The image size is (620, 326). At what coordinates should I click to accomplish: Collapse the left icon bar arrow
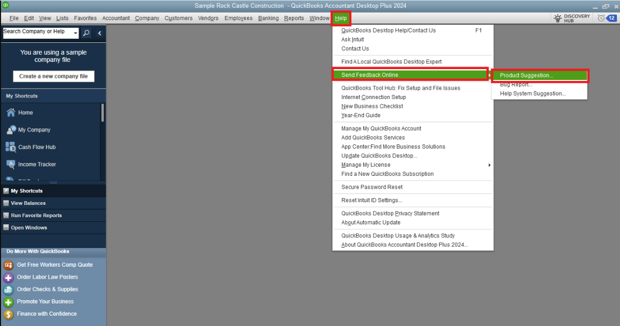click(99, 33)
